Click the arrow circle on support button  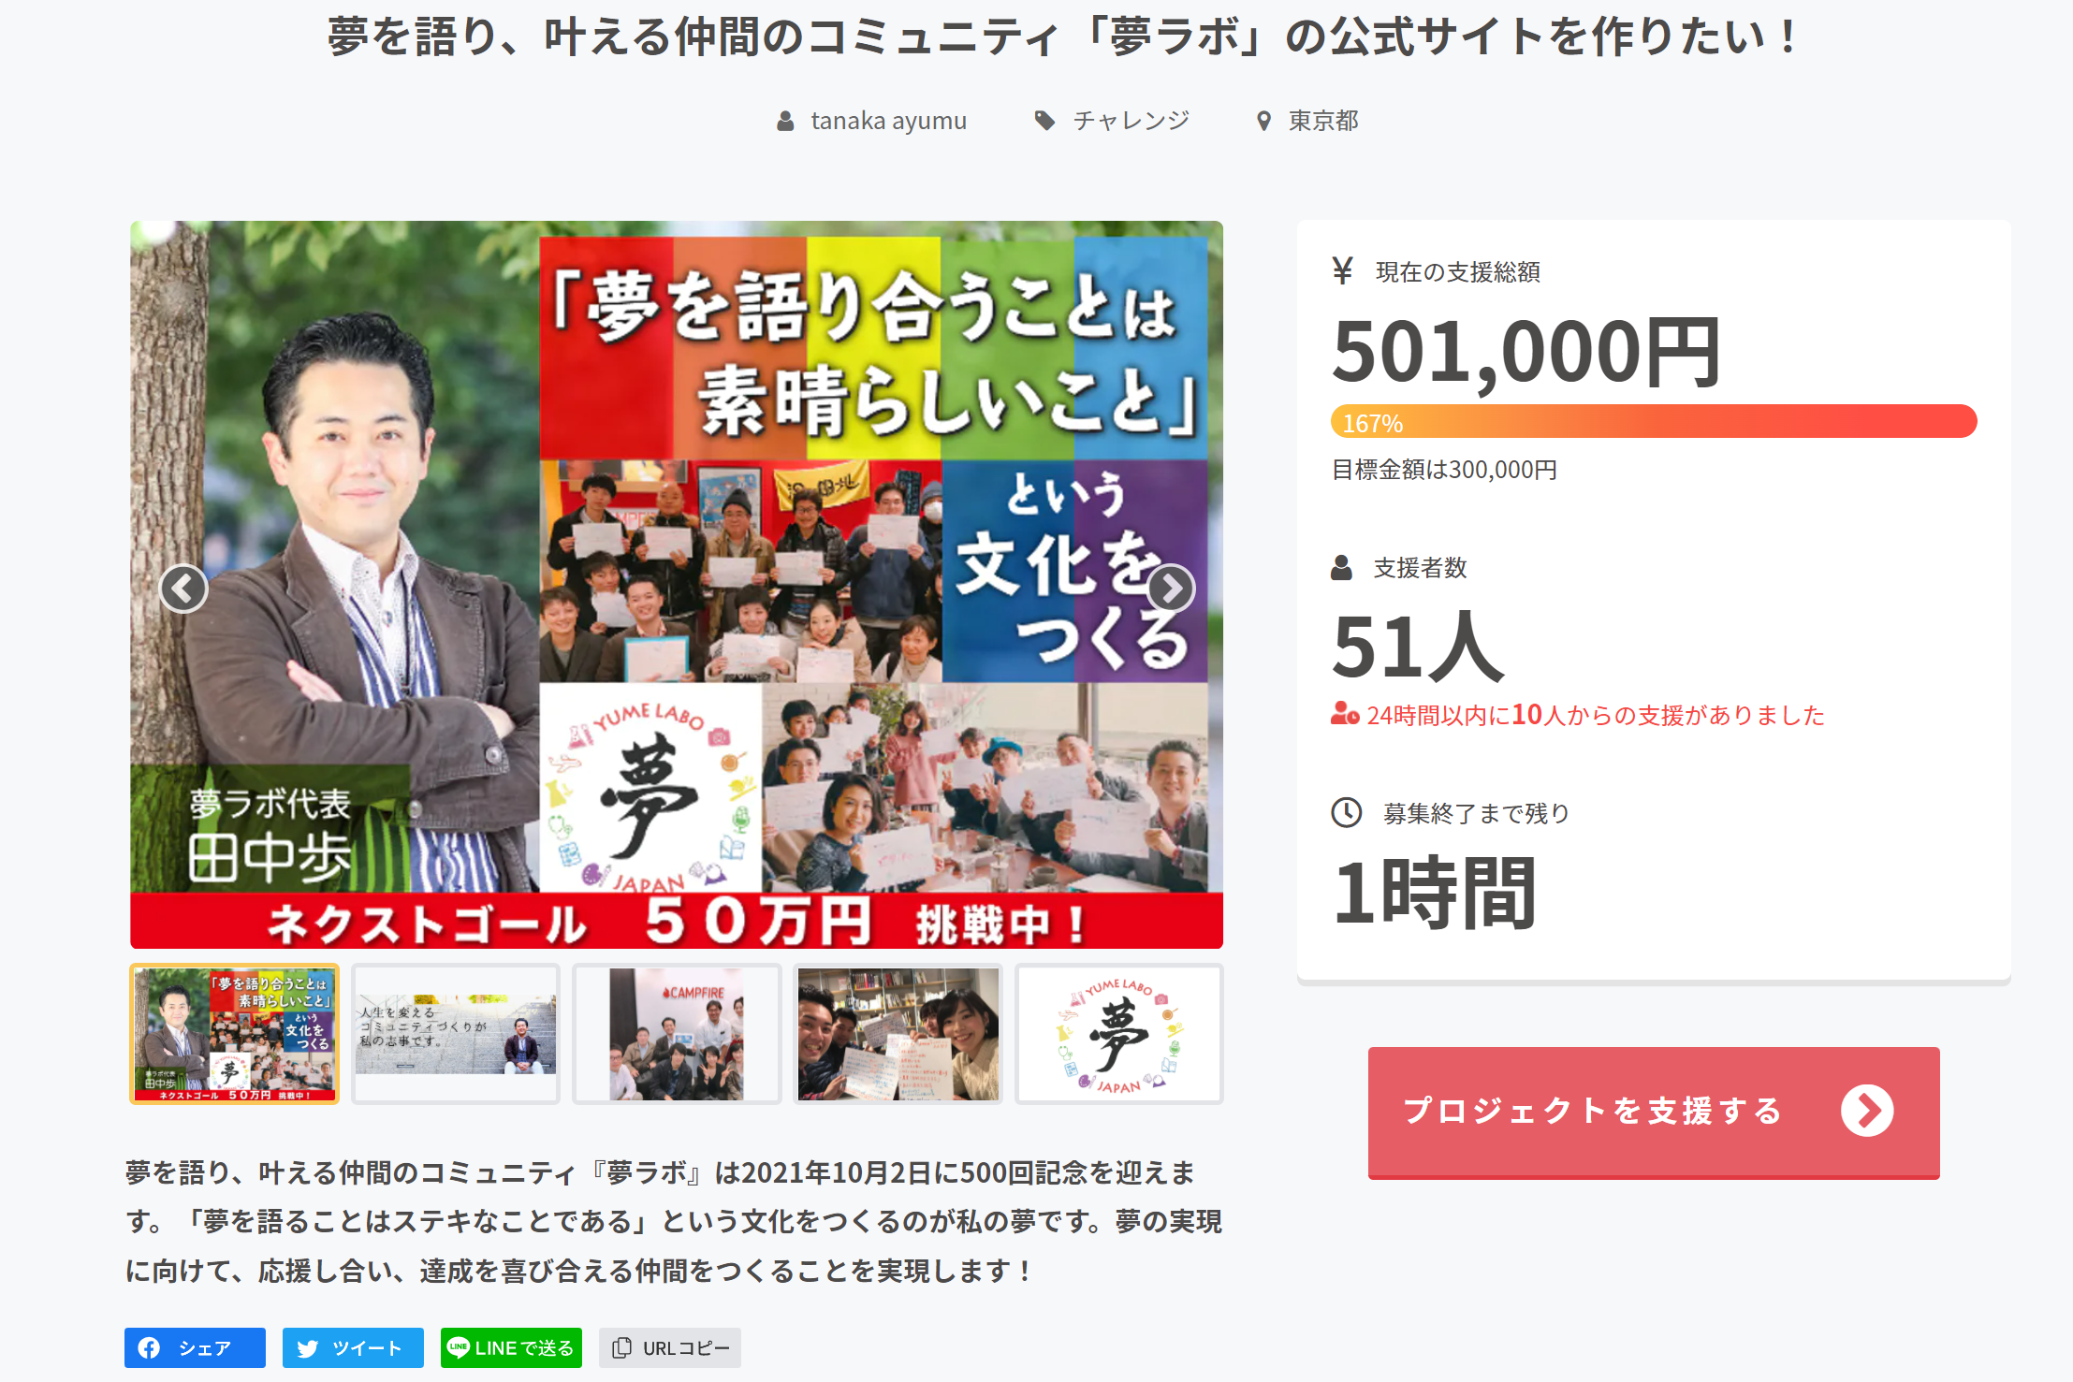click(1866, 1111)
